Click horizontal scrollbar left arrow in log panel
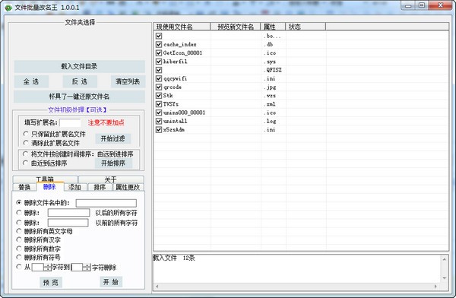The height and width of the screenshot is (298, 456). [157, 287]
